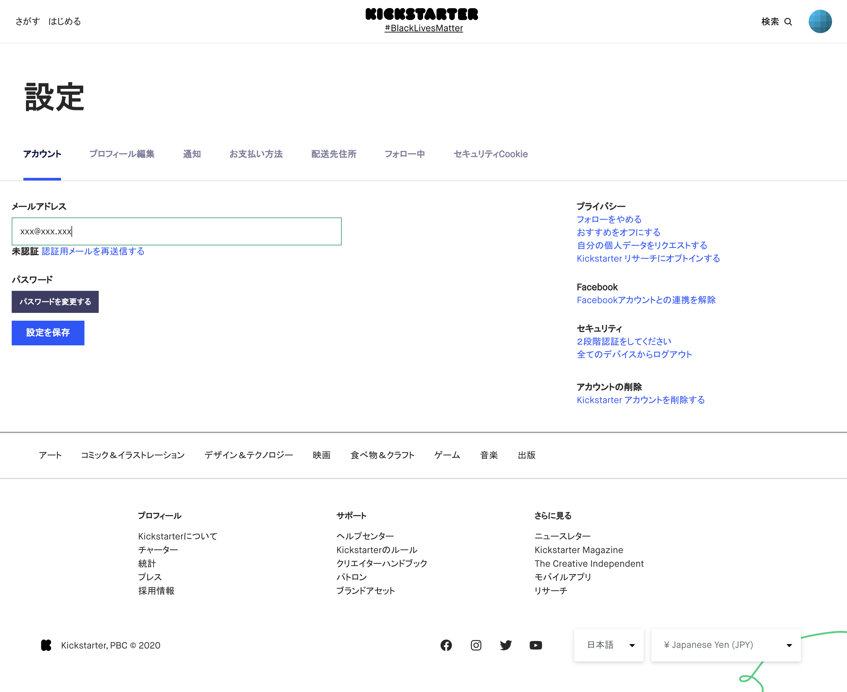This screenshot has width=847, height=692.
Task: Open Kickstarter's Instagram icon in footer
Action: [476, 645]
